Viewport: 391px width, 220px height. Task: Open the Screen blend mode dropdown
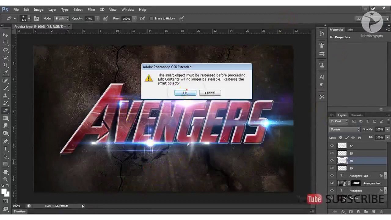(345, 129)
